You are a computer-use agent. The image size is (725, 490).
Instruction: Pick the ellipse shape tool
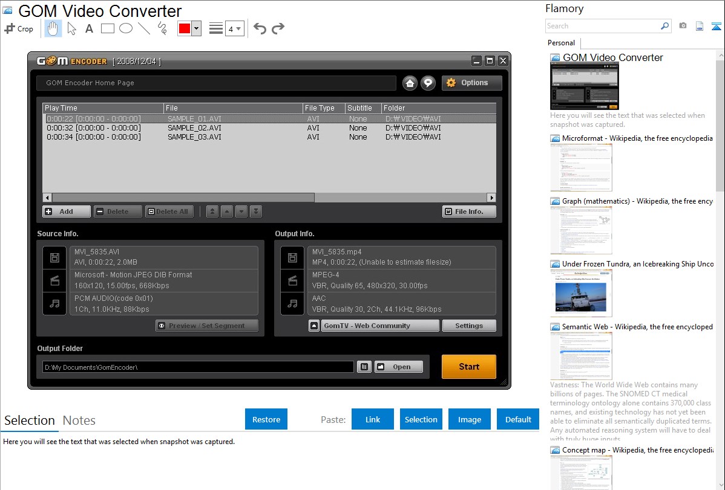[x=126, y=28]
